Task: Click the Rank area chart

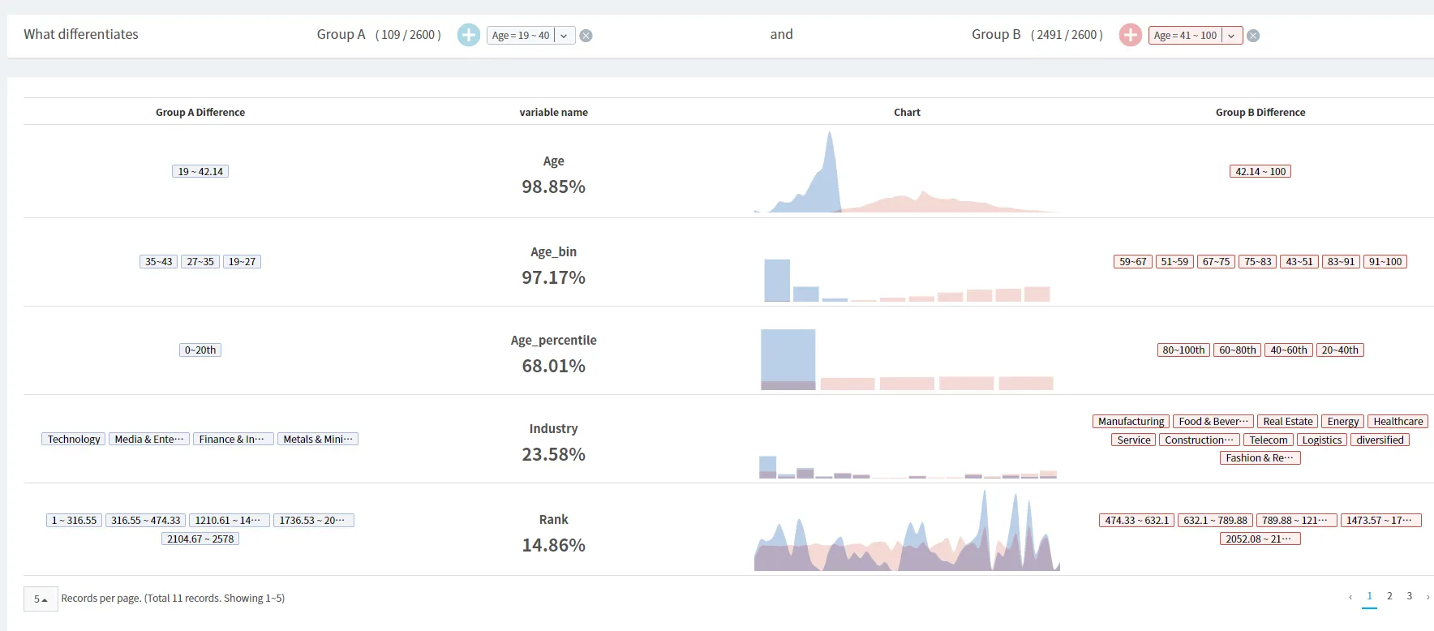Action: click(x=907, y=530)
